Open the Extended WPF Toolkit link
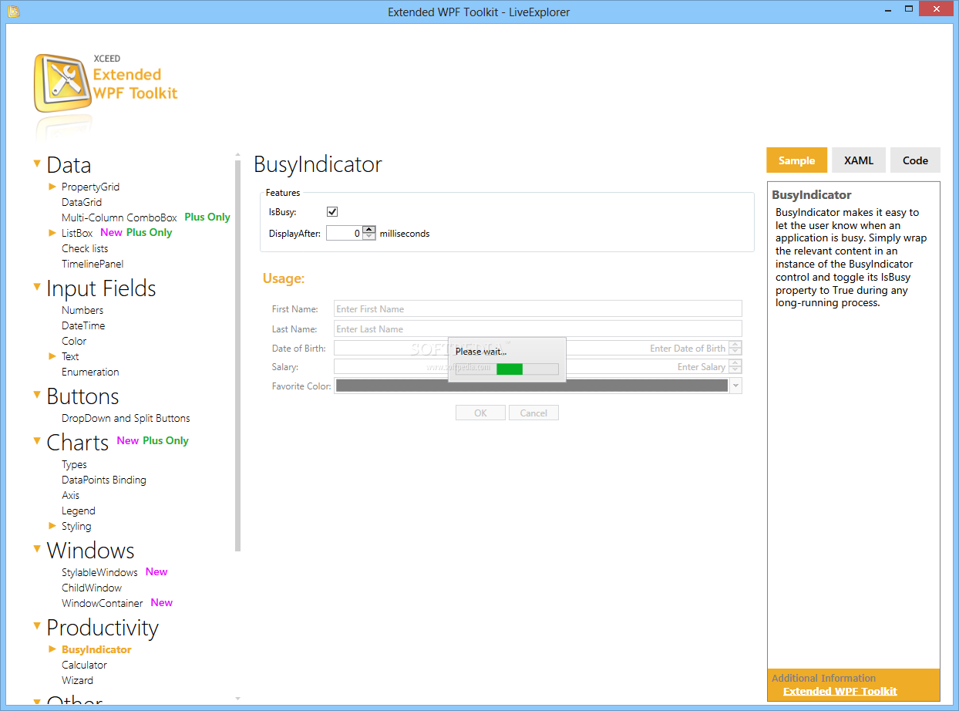This screenshot has width=959, height=711. [840, 691]
